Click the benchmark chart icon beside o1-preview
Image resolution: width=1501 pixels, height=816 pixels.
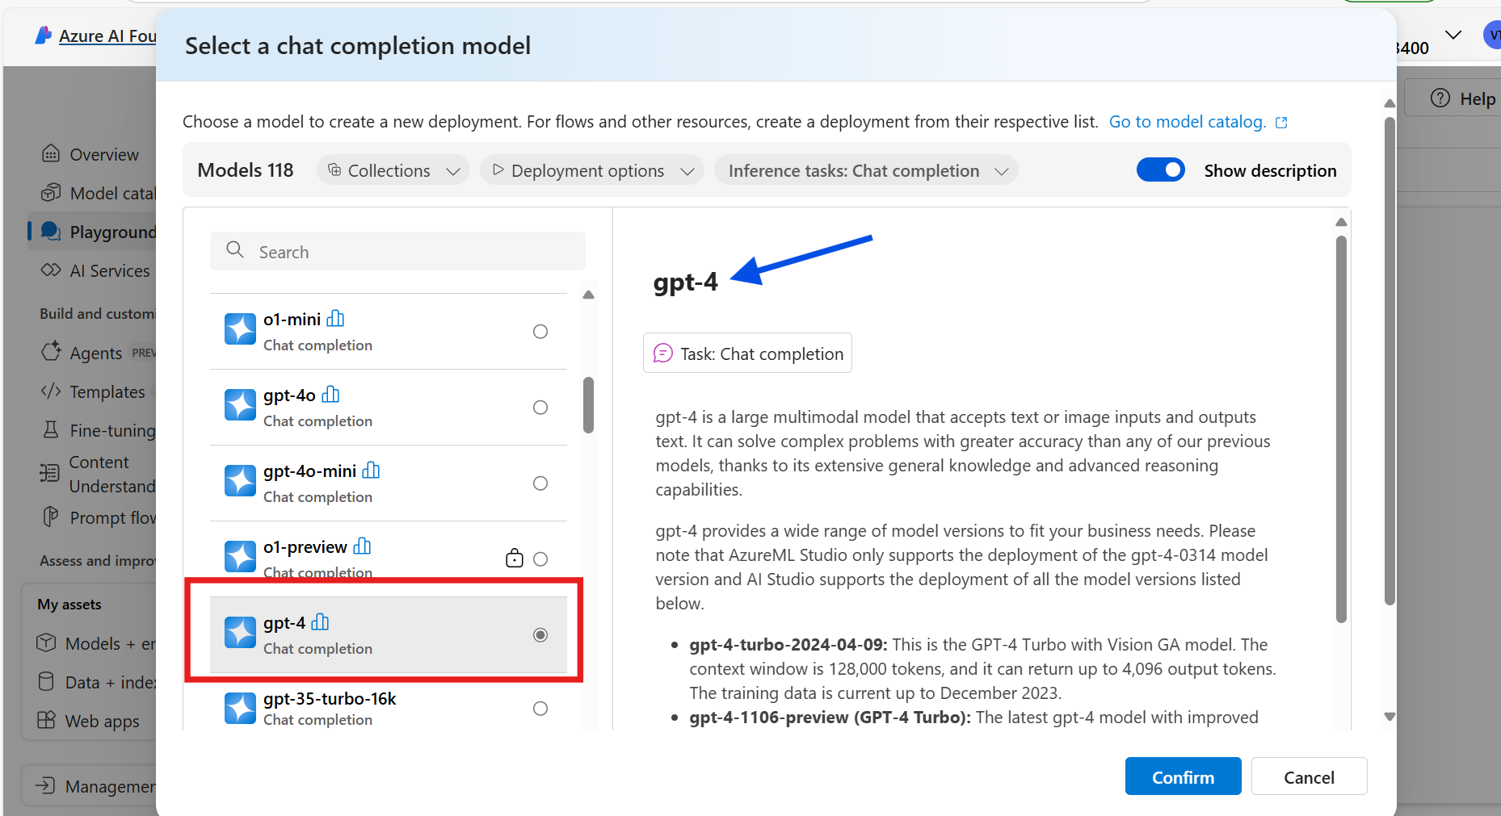(x=362, y=546)
